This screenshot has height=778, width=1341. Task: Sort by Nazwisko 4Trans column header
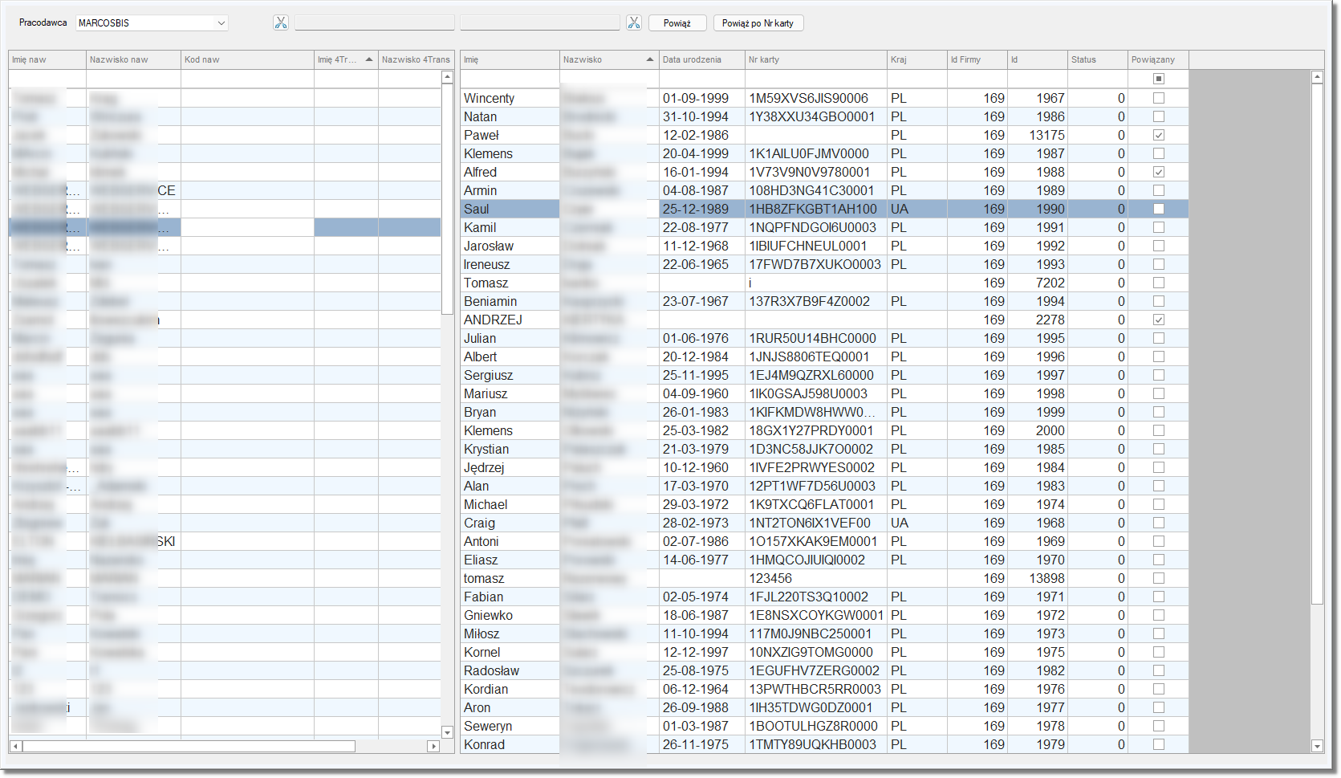pos(416,59)
